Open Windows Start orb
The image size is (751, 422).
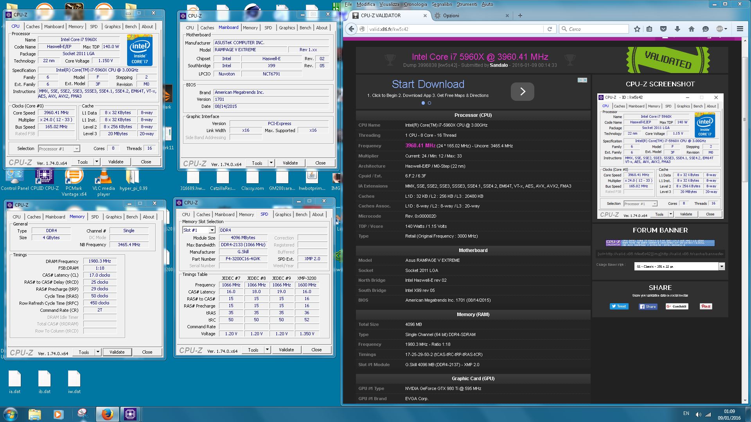(x=11, y=414)
